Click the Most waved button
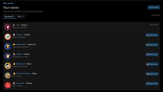Image resolution: width=163 pixels, height=92 pixels. [154, 7]
